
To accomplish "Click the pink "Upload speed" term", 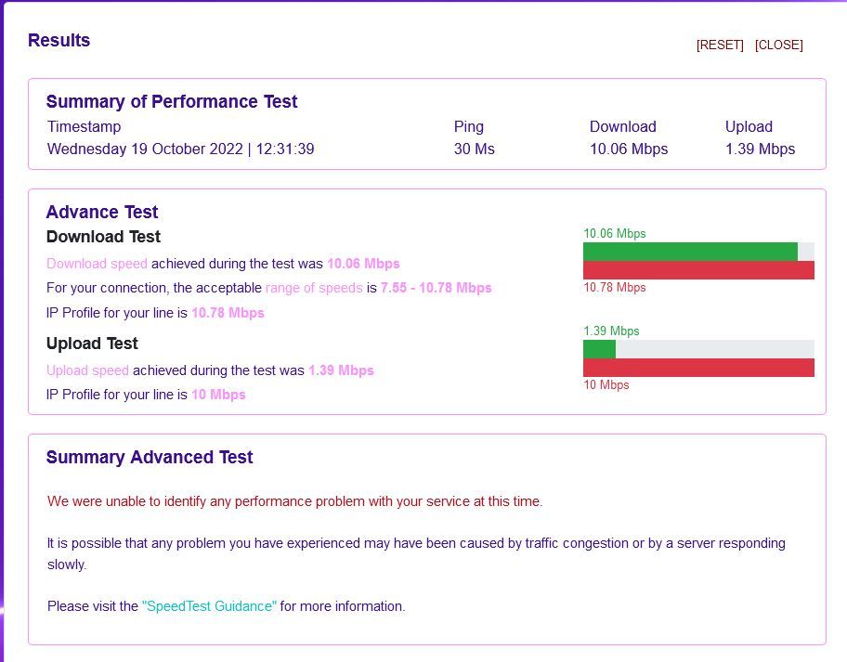I will point(87,370).
